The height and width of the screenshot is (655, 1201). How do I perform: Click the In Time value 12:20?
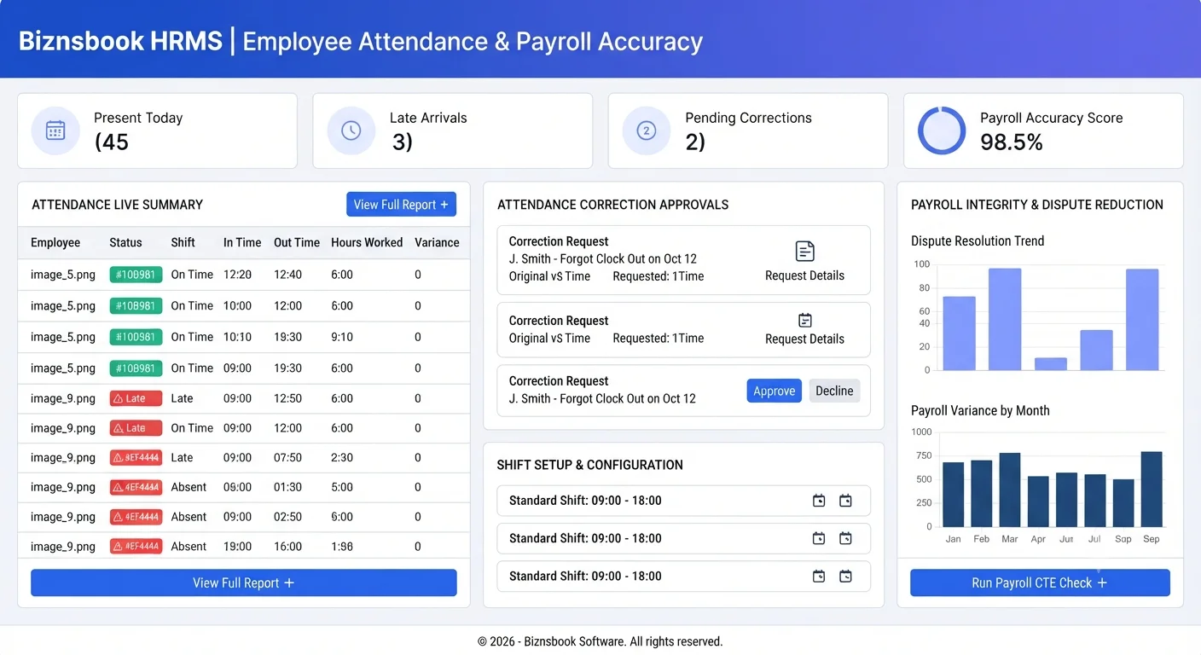pos(237,275)
